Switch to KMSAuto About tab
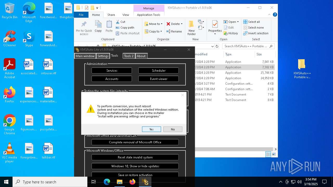The height and width of the screenshot is (187, 333). [141, 56]
